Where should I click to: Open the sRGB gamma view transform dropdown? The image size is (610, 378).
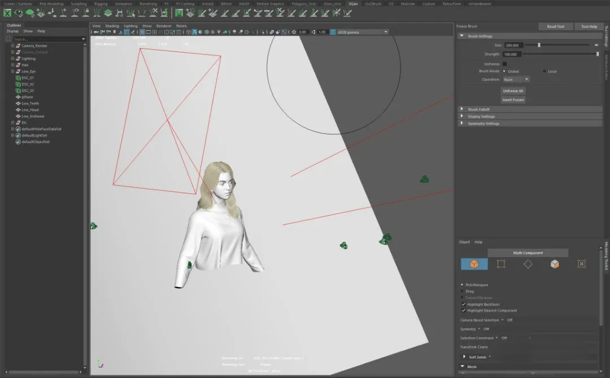tap(363, 32)
